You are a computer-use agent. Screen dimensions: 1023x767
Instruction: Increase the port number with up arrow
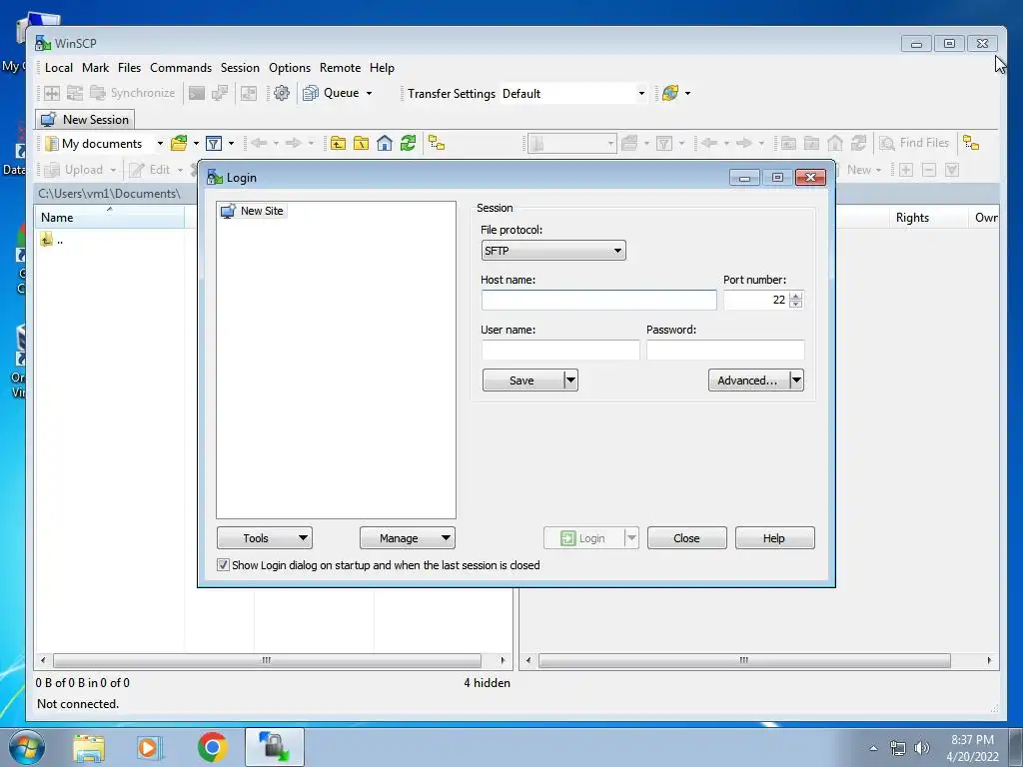coord(795,296)
